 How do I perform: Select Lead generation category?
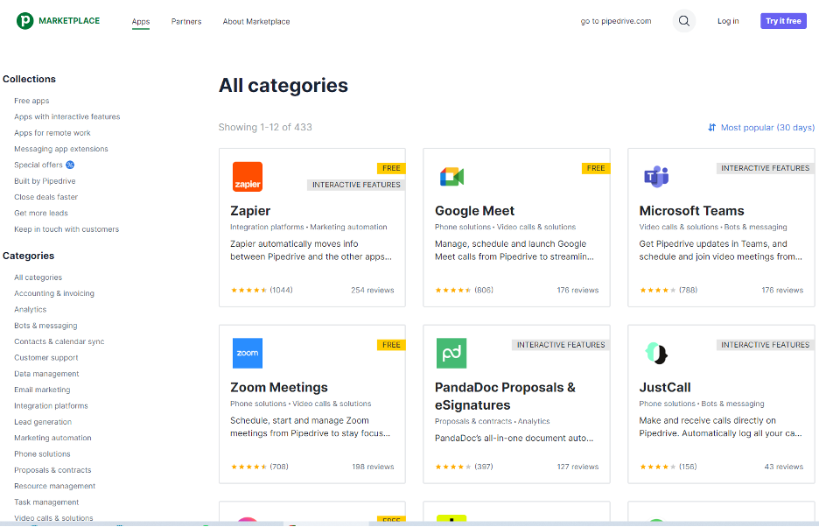tap(43, 422)
